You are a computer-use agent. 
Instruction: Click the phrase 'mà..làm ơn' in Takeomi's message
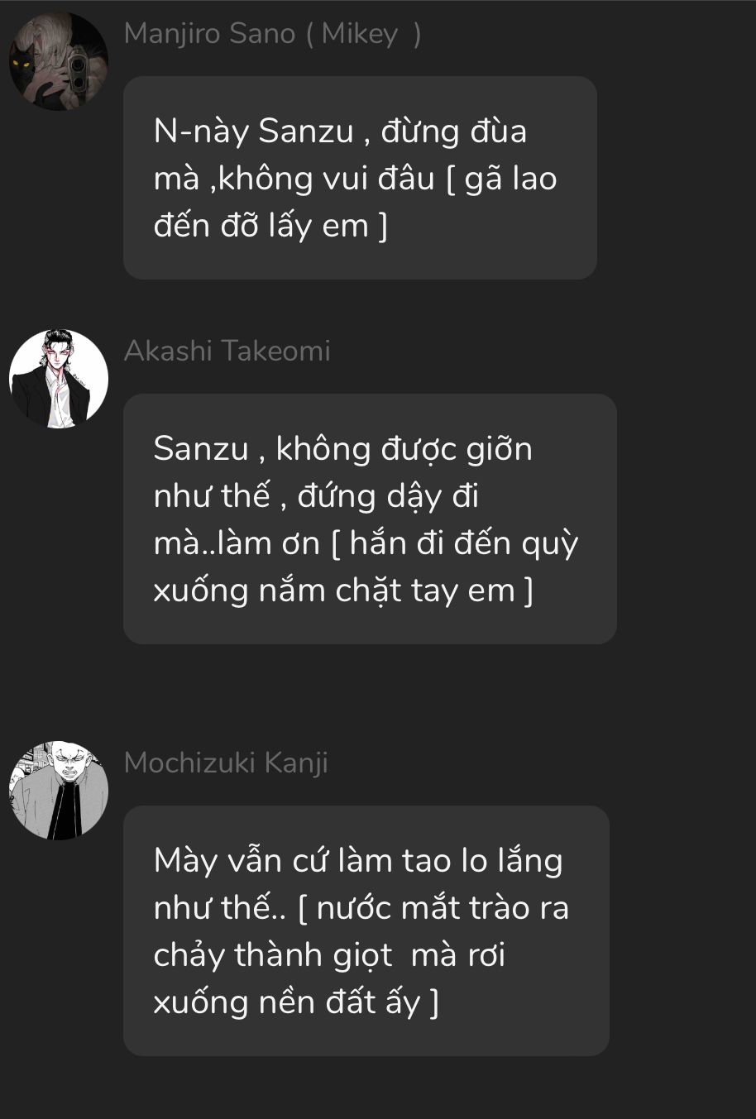(x=237, y=543)
